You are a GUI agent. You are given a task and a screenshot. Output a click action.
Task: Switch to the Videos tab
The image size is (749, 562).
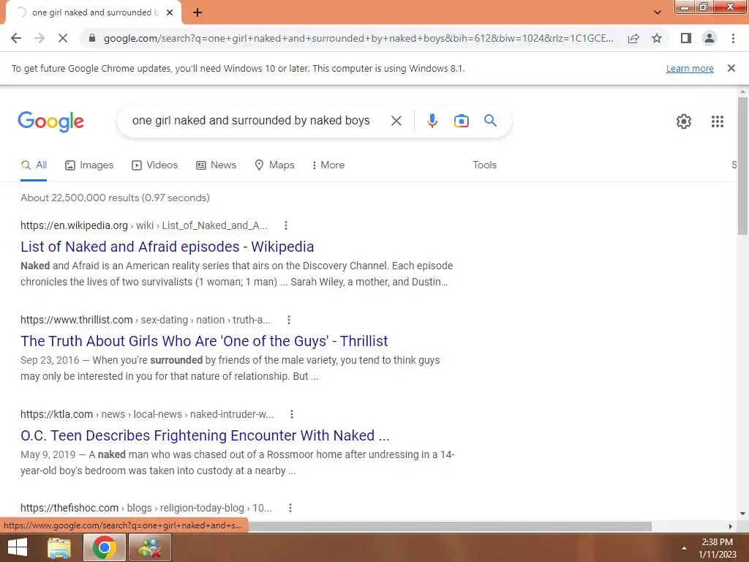tap(155, 165)
